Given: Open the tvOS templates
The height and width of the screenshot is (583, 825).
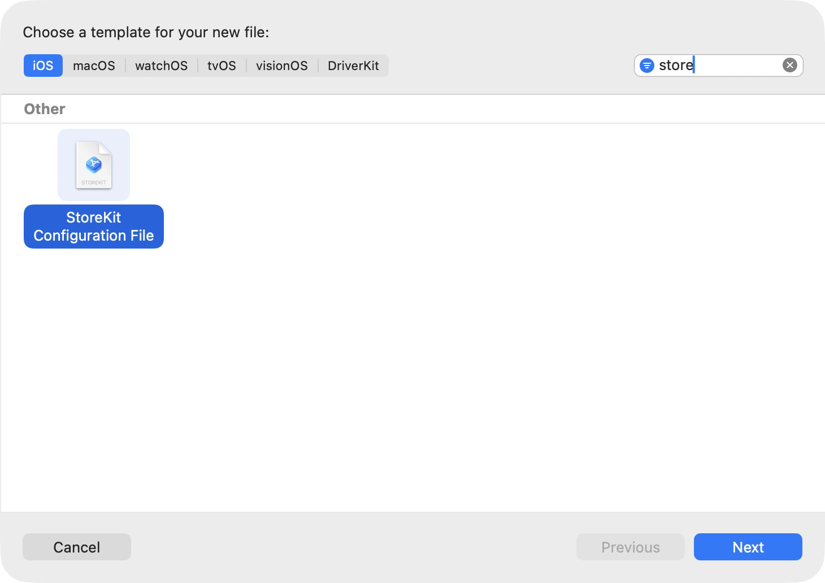Looking at the screenshot, I should [x=221, y=65].
